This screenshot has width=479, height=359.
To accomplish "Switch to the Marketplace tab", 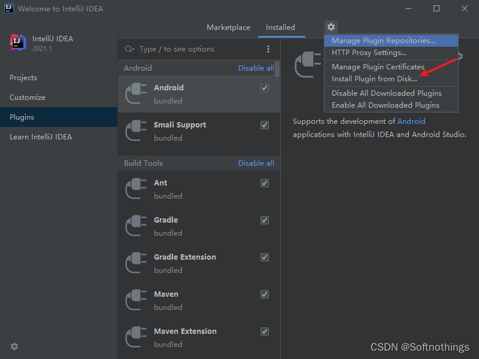I will tap(228, 28).
